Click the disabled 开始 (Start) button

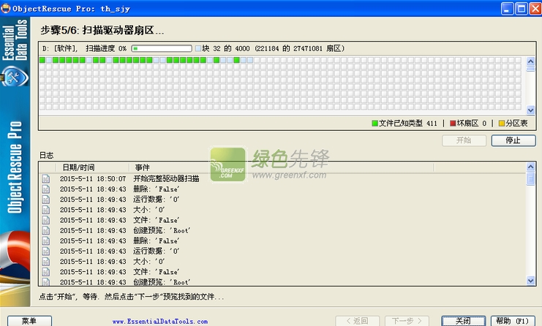pyautogui.click(x=464, y=140)
